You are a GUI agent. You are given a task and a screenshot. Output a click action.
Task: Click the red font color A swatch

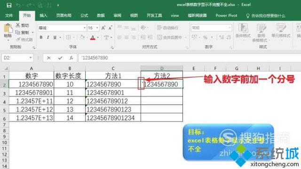pyautogui.click(x=93, y=37)
